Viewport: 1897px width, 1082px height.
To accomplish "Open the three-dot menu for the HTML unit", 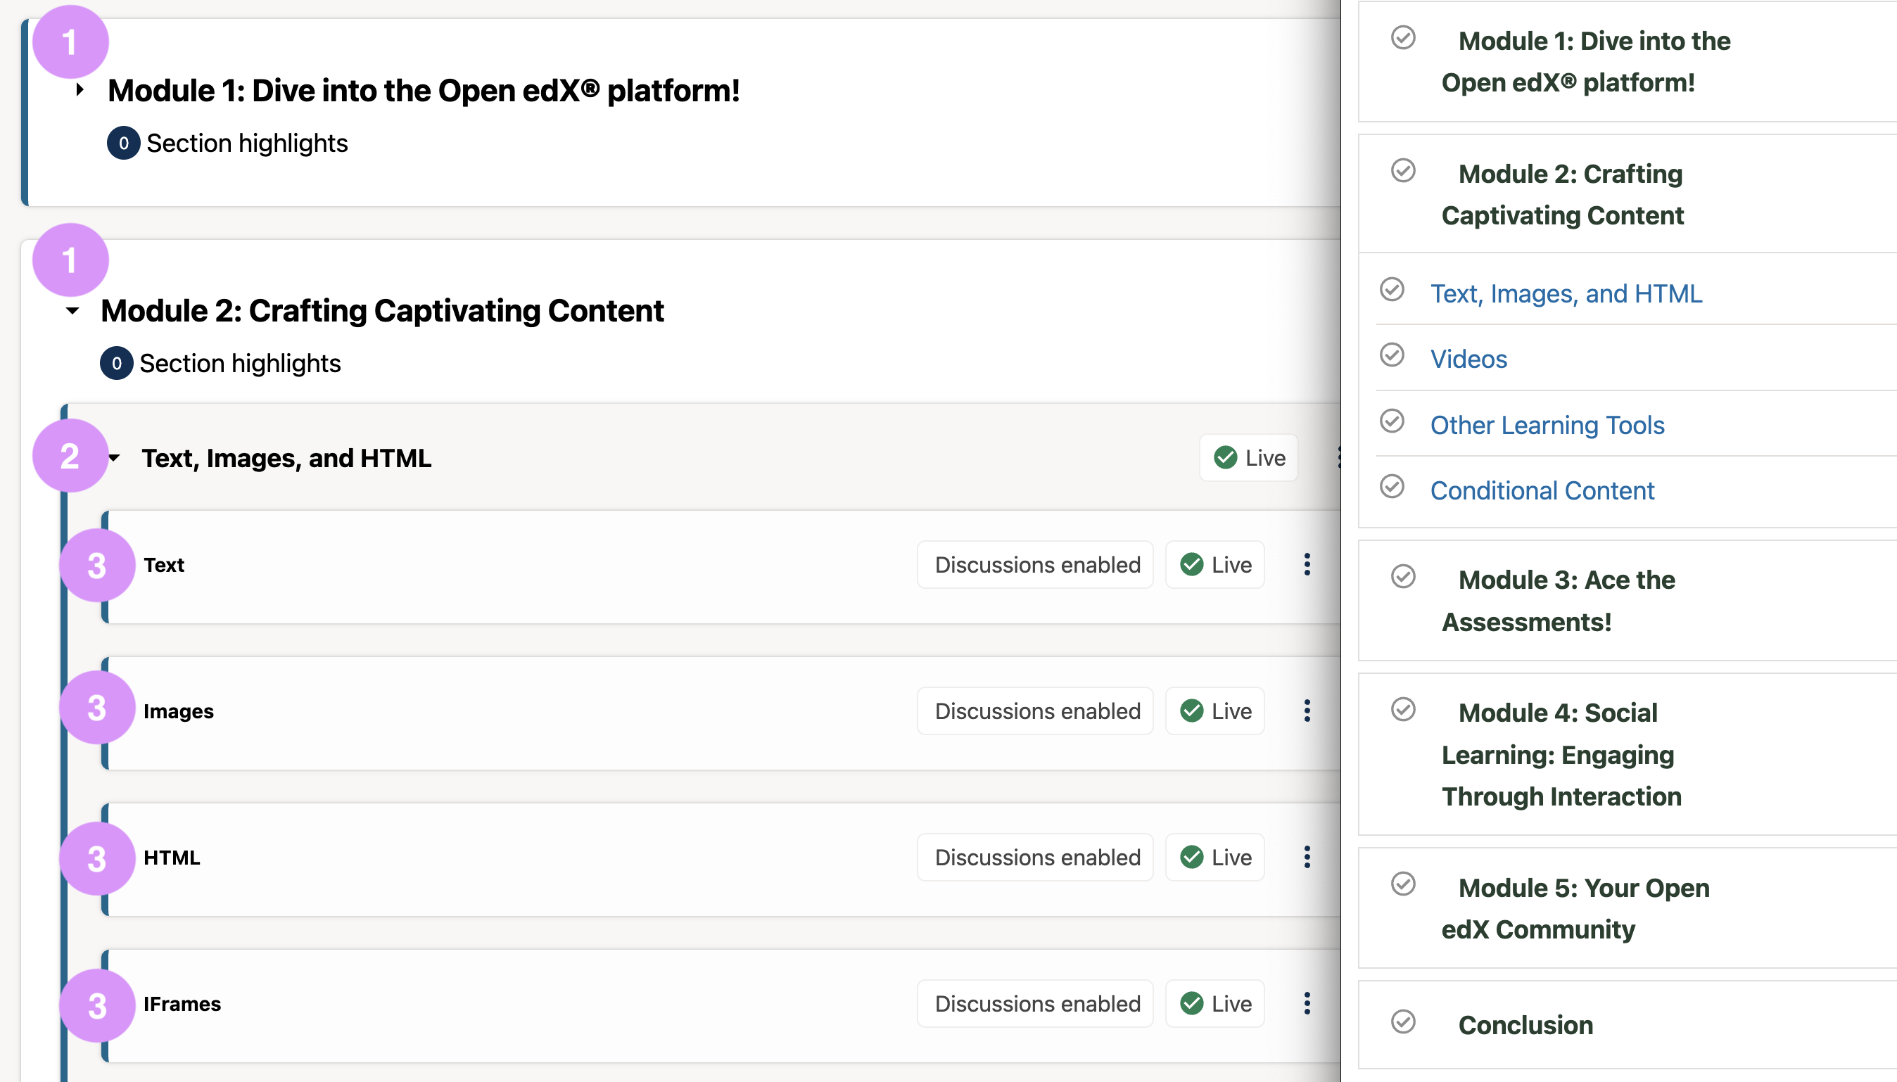I will [x=1306, y=858].
